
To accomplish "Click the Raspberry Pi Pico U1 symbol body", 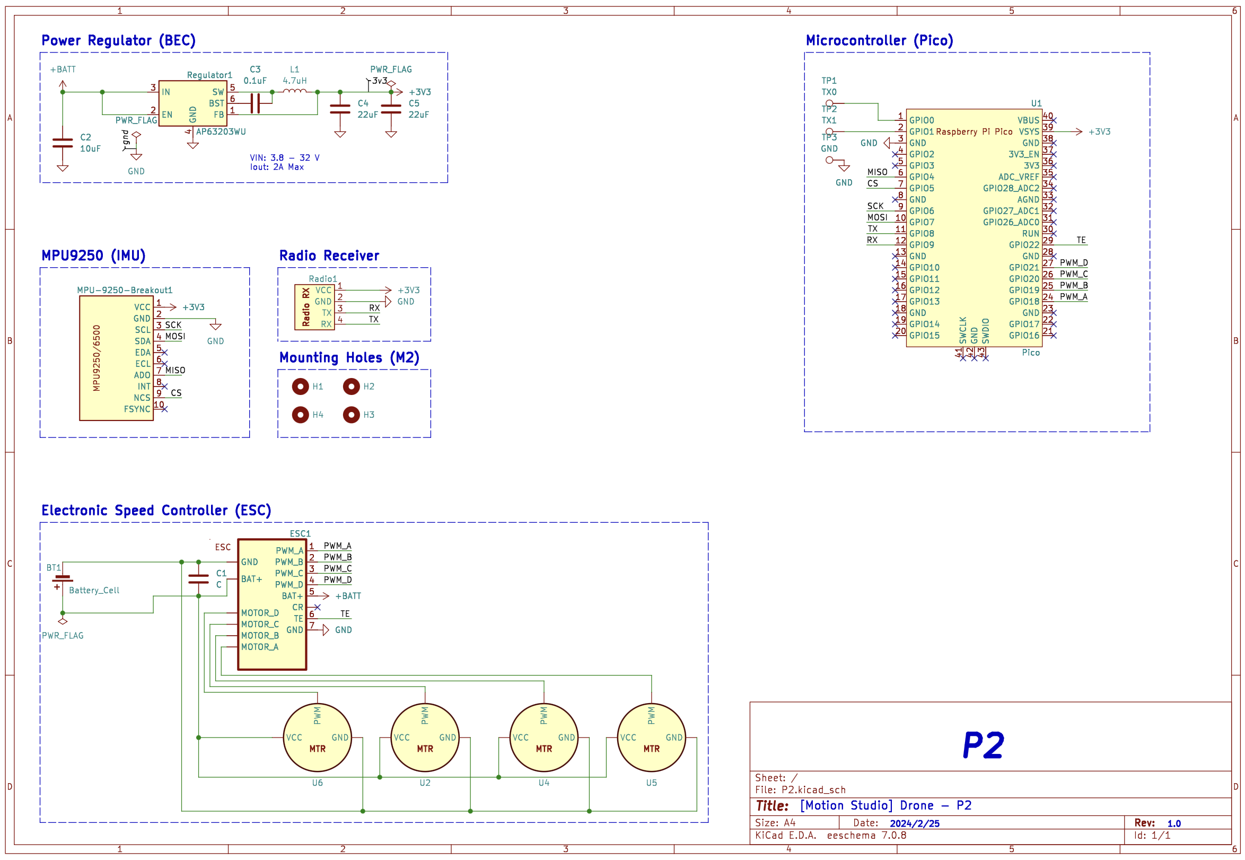I will coord(974,228).
